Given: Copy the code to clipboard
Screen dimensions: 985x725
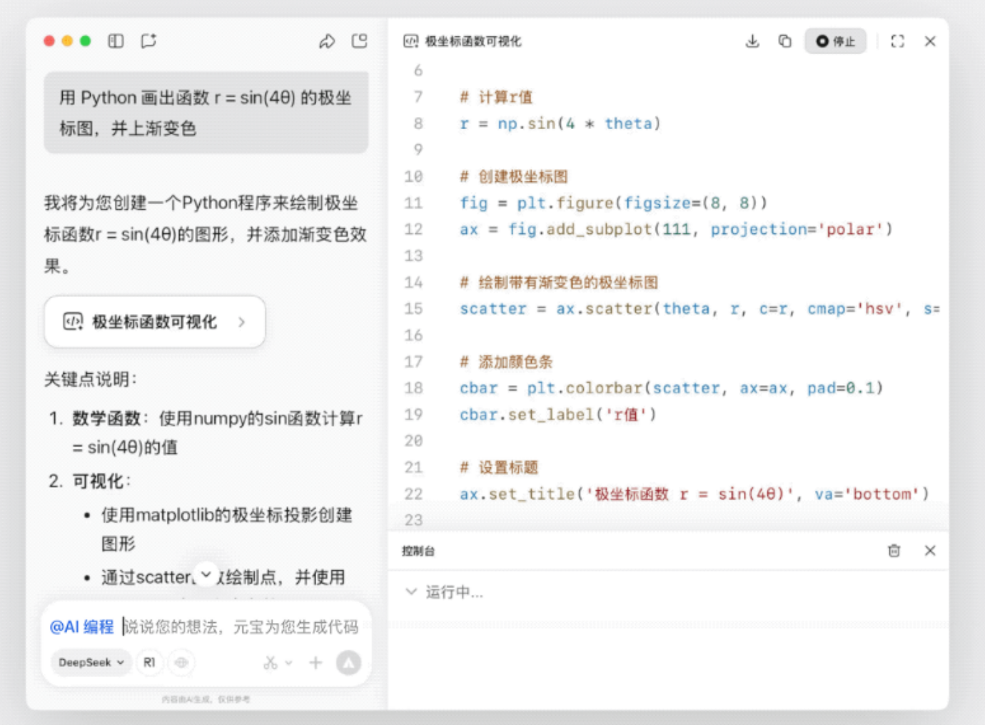Looking at the screenshot, I should pyautogui.click(x=784, y=41).
